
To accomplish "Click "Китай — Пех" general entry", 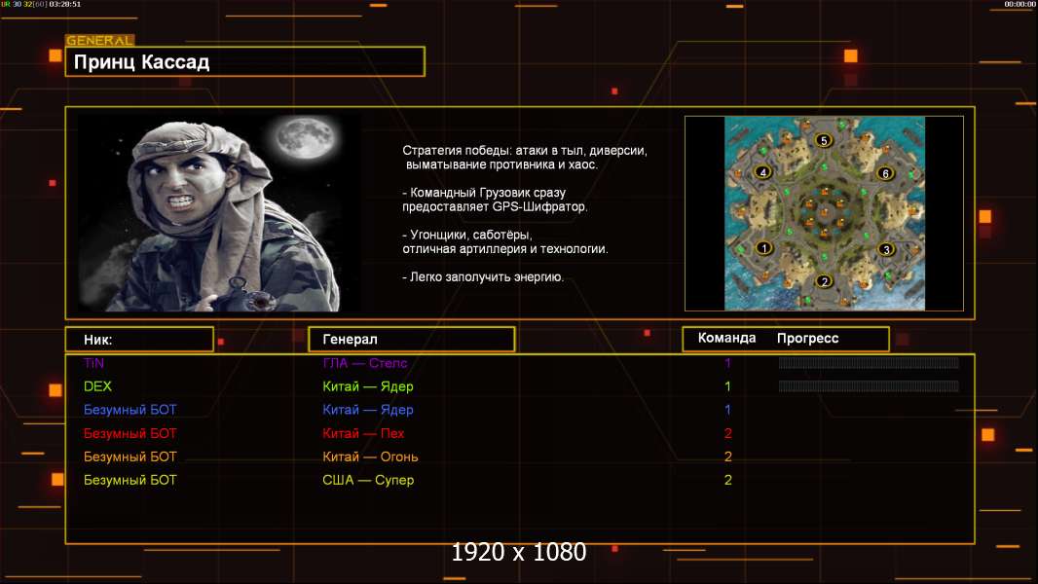I will point(363,433).
